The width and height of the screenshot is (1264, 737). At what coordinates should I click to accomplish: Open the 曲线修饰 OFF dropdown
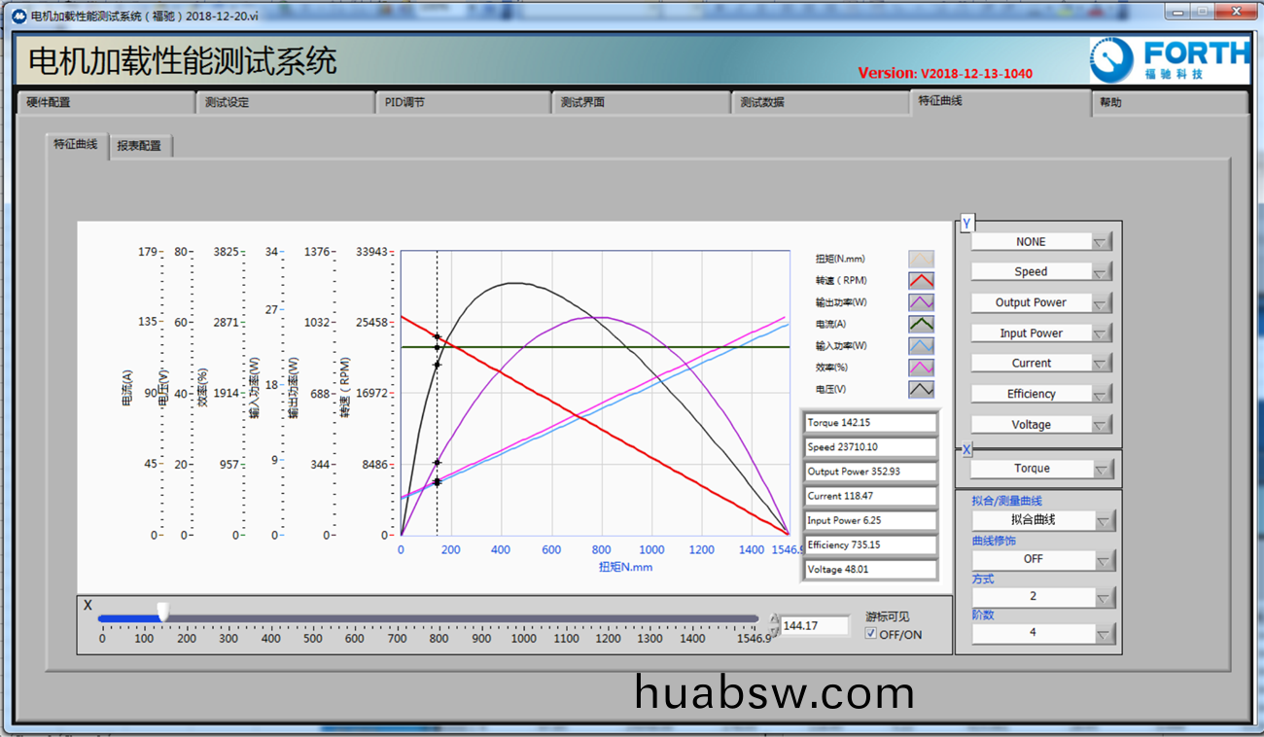[x=1104, y=560]
